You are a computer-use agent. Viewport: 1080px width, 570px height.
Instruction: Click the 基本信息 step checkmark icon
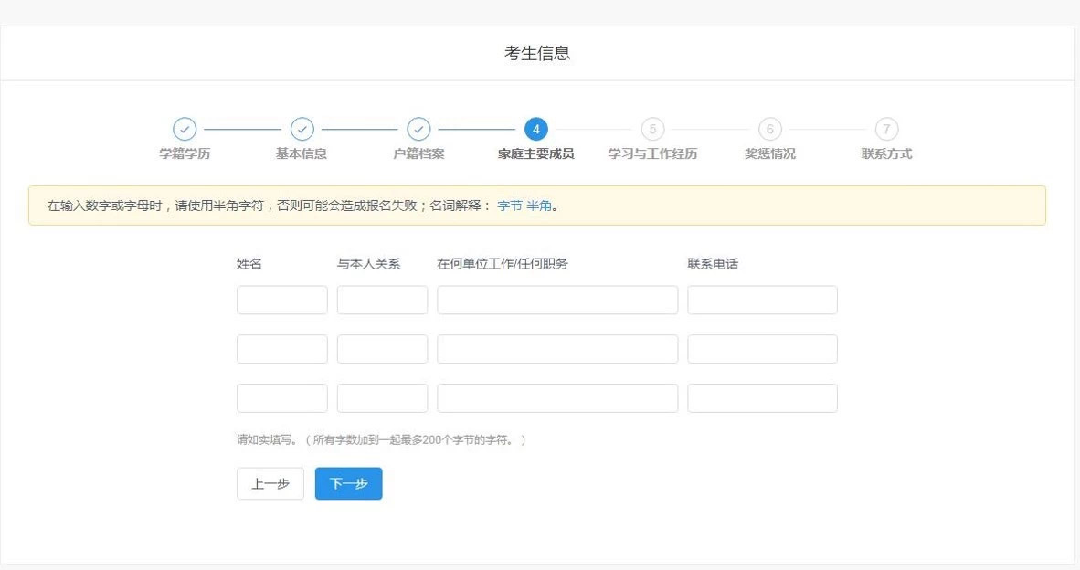point(302,130)
